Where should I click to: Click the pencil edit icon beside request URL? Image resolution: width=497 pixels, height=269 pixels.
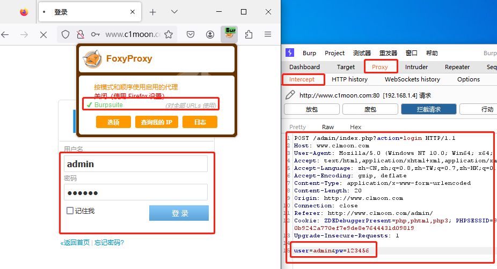coord(290,95)
